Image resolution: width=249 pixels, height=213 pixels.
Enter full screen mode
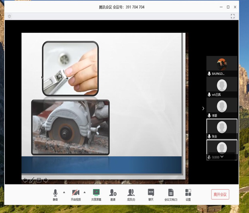pyautogui.click(x=233, y=16)
